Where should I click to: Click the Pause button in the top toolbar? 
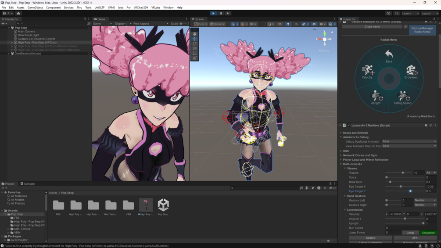click(221, 13)
